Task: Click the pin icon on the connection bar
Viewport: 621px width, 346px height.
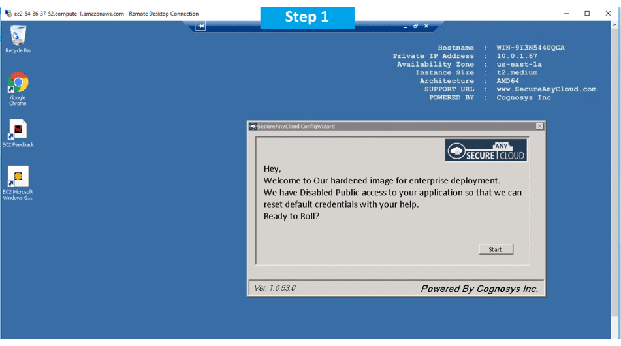Action: pos(200,26)
